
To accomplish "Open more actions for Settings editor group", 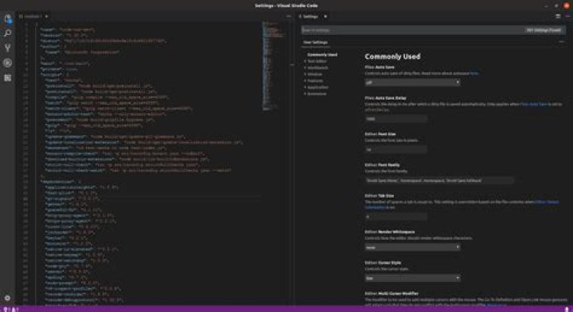I will [567, 17].
